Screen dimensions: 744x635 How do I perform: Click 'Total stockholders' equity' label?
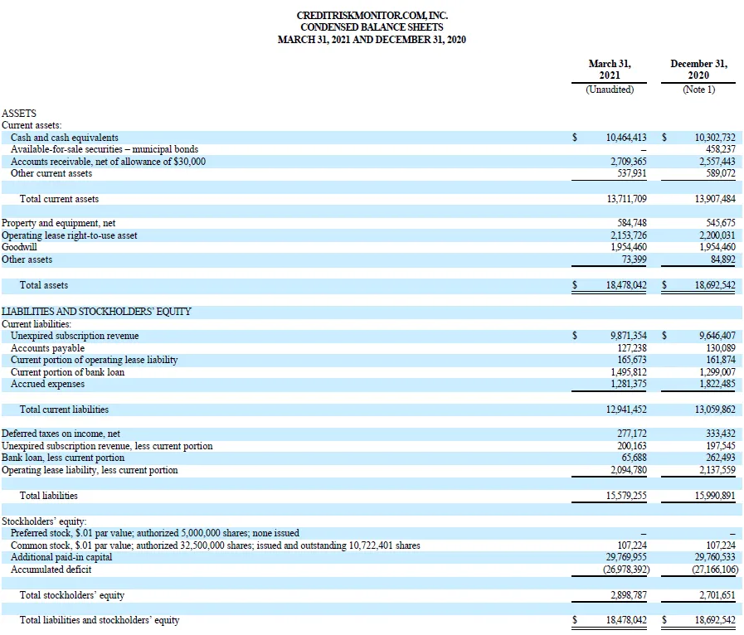tap(71, 595)
